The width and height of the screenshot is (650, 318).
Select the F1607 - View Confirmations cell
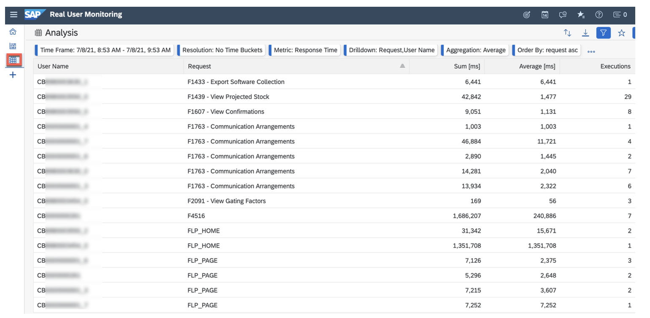point(296,112)
